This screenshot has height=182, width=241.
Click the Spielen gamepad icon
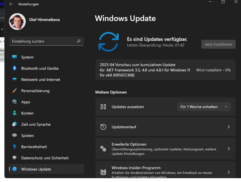15,135
